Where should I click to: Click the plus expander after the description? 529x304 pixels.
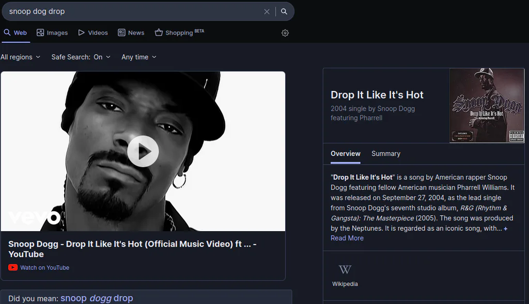[505, 229]
